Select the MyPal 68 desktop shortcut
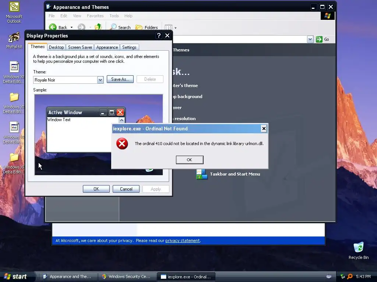The height and width of the screenshot is (282, 377). (x=14, y=40)
